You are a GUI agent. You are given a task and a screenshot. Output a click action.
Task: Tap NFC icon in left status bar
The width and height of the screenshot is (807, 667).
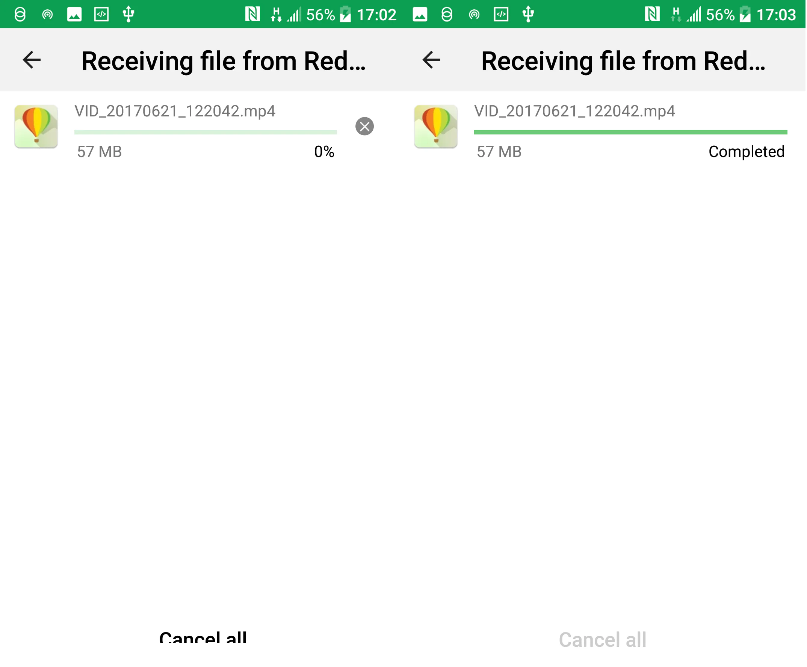click(253, 14)
